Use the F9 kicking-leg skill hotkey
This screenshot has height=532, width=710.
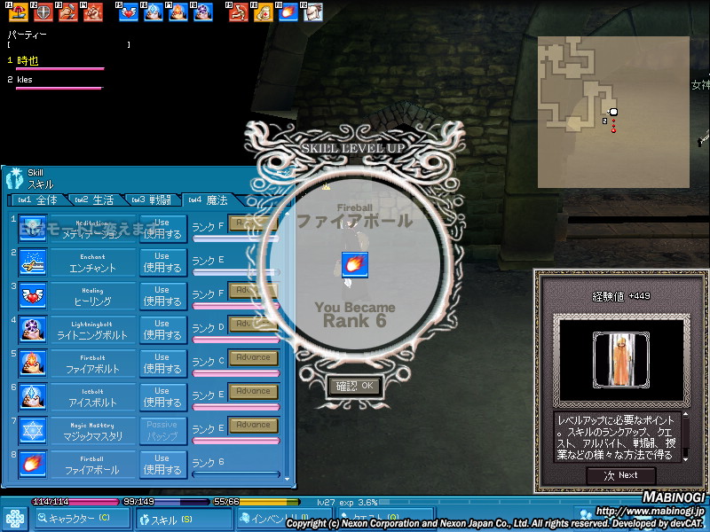tap(239, 12)
